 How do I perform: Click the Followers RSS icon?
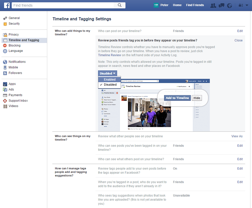point(5,73)
